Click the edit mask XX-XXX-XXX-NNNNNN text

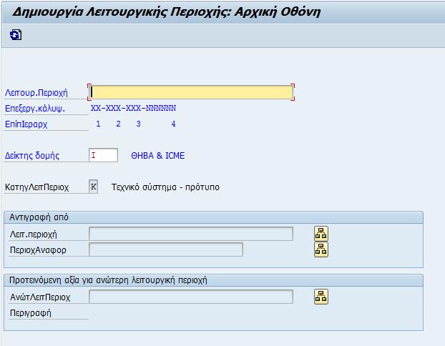click(133, 108)
